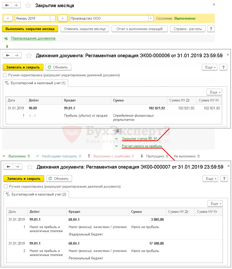The width and height of the screenshot is (232, 269).
Task: Click the help question mark beside Справки - расчеты
Action: 211,29
